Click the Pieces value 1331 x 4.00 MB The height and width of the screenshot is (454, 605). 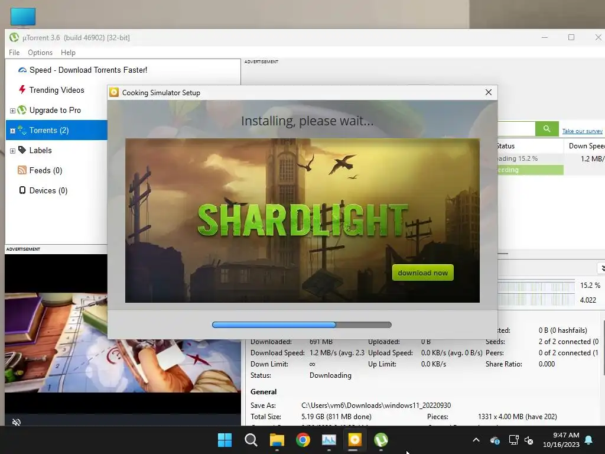[518, 417]
